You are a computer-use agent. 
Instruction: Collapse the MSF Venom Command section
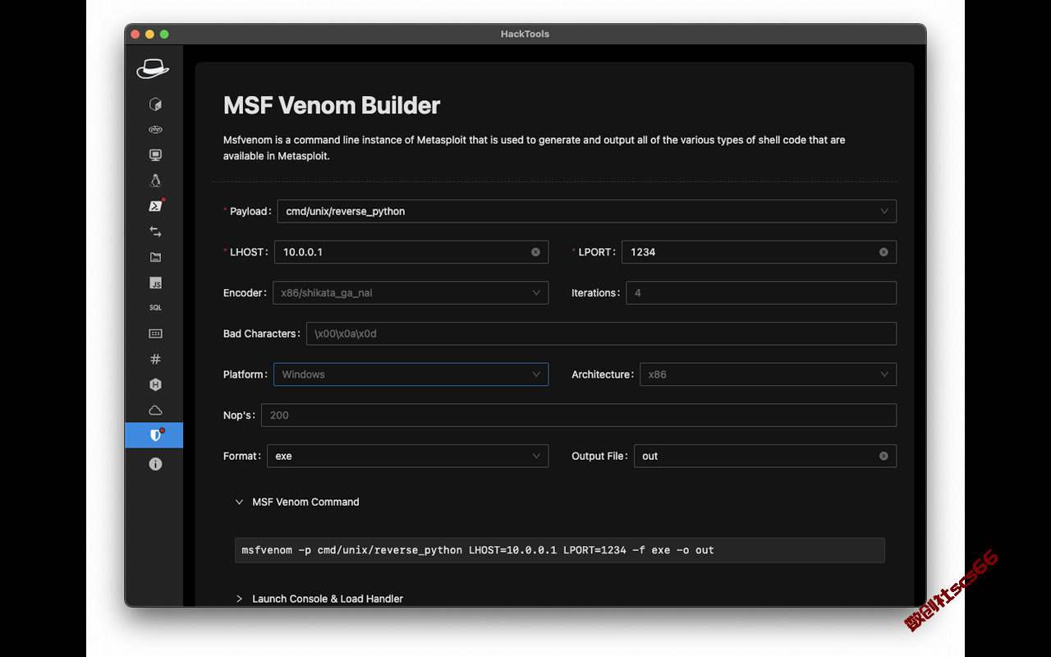coord(297,502)
